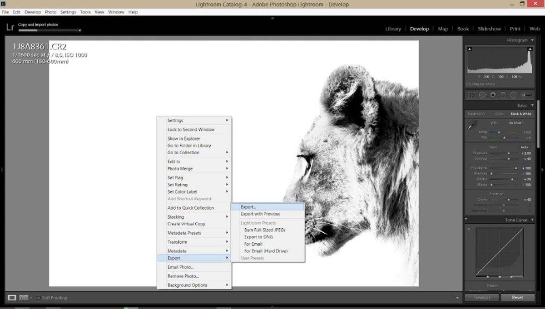The height and width of the screenshot is (309, 545).
Task: Open Before/After view options arrow
Action: click(x=31, y=298)
